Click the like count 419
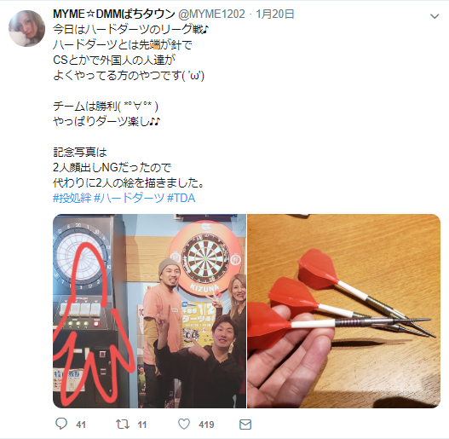The height and width of the screenshot is (439, 449). (x=206, y=425)
